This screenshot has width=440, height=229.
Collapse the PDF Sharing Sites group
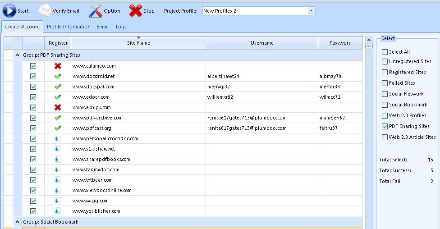coord(18,55)
